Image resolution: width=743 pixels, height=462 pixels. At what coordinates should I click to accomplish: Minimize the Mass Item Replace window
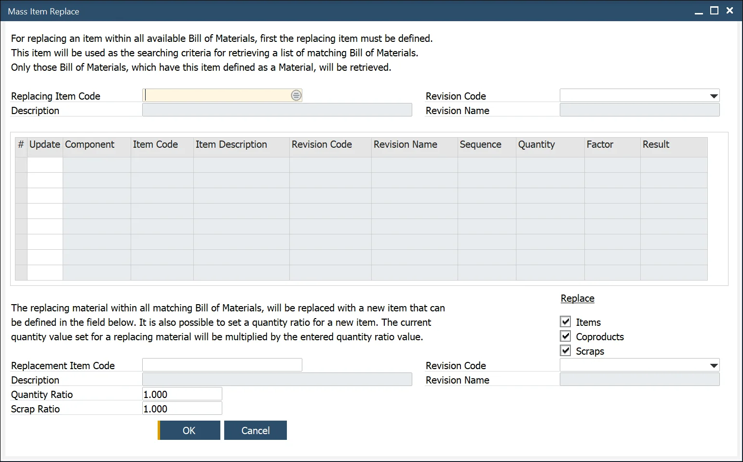coord(699,11)
